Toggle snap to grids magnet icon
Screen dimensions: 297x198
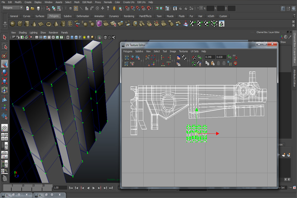pos(128,8)
